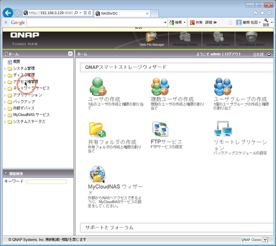Viewport: 276px width, 246px height.
Task: Go back in the browser
Action: [x=8, y=13]
